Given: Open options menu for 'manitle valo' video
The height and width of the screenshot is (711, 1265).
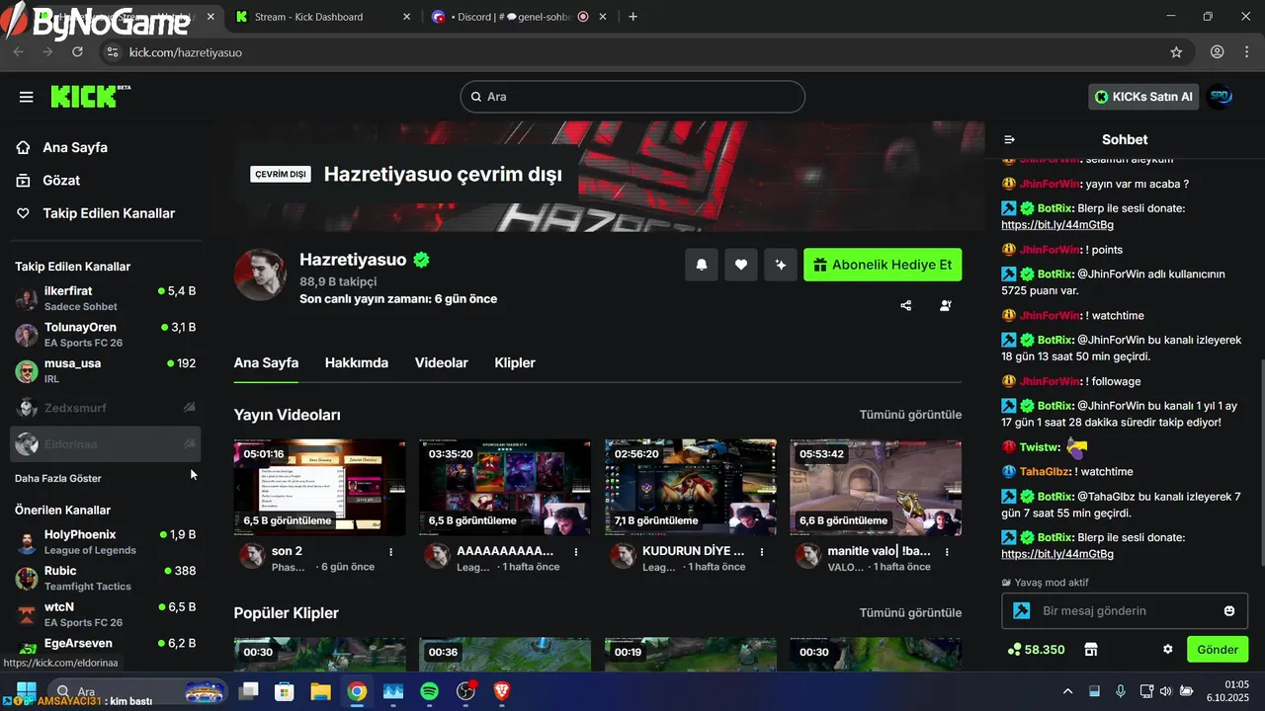Looking at the screenshot, I should [947, 552].
